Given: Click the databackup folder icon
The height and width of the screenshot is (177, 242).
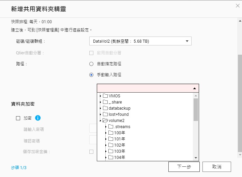Looking at the screenshot, I should pyautogui.click(x=105, y=108).
